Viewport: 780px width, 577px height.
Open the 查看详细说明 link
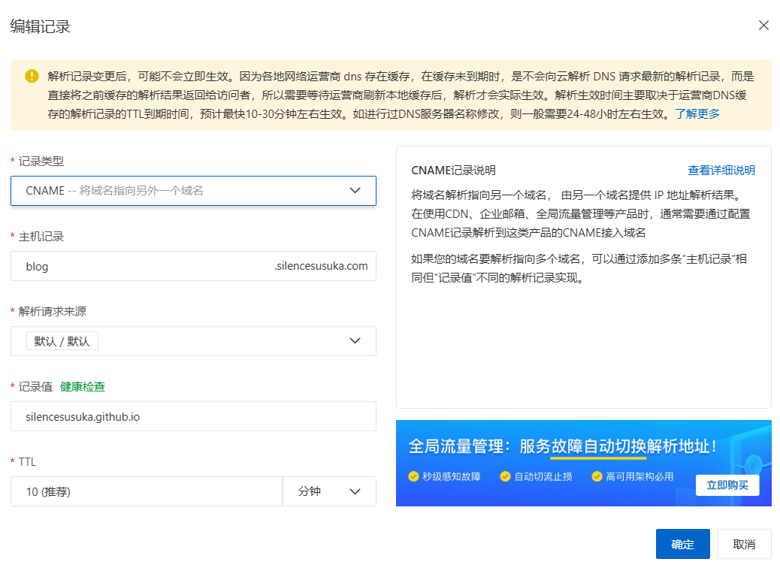721,171
